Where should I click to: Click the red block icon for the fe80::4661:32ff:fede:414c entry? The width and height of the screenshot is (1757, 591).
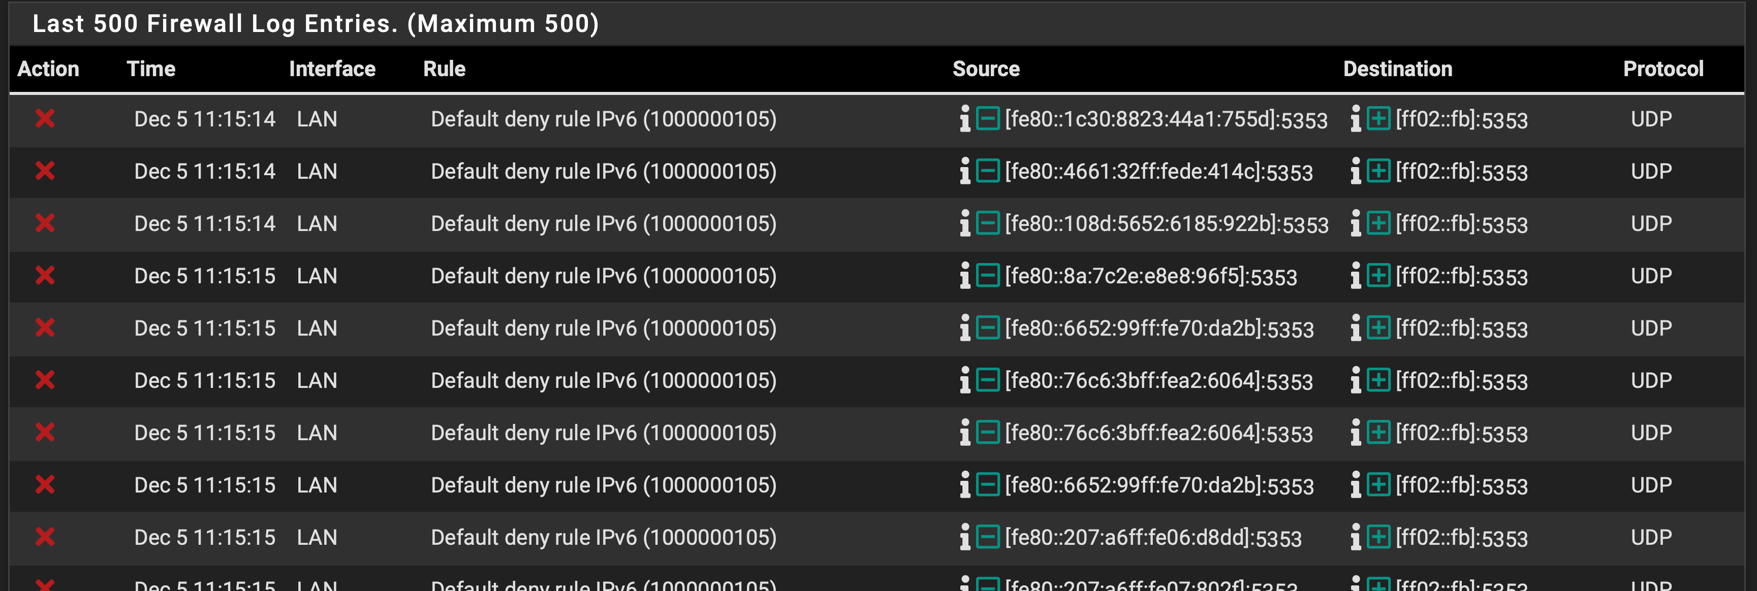pyautogui.click(x=45, y=171)
